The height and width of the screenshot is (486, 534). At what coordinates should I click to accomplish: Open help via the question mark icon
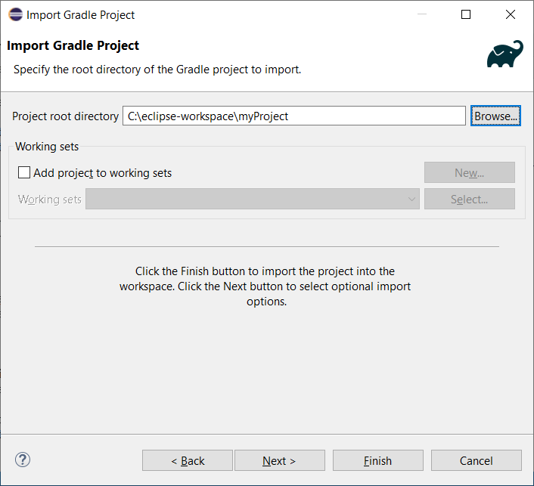click(x=22, y=460)
